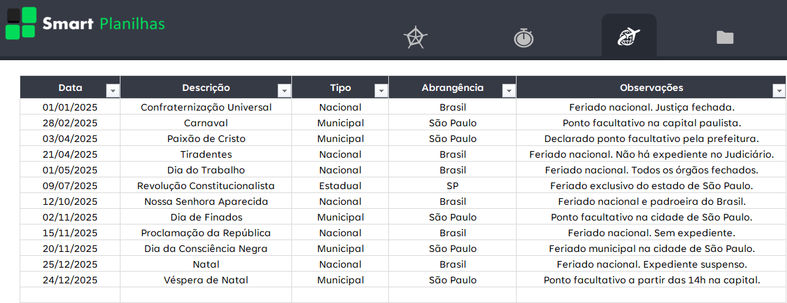The height and width of the screenshot is (303, 787).
Task: Select the date cell 20/11/2025
Action: tap(70, 249)
